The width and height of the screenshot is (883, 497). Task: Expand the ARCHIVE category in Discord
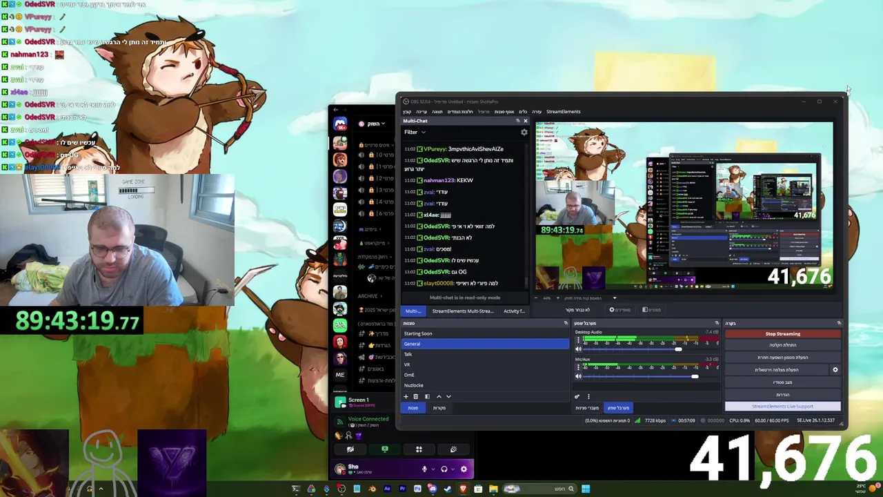[368, 296]
